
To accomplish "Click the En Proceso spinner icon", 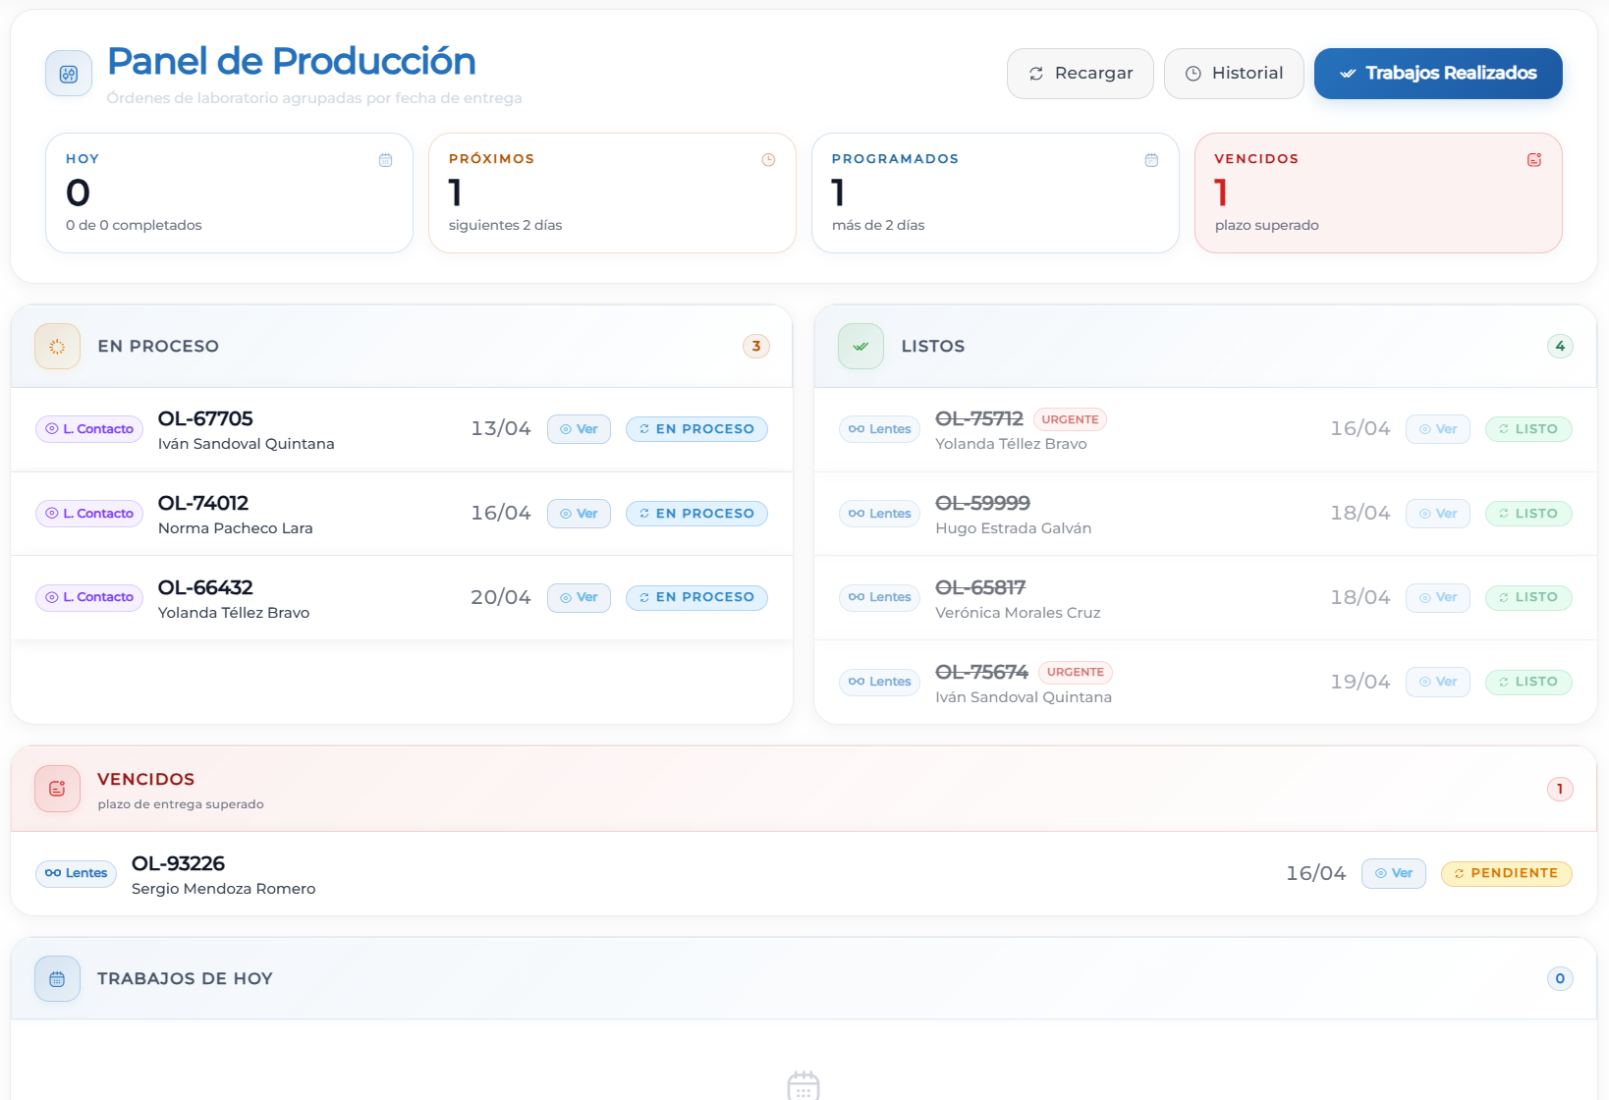I will pos(57,347).
